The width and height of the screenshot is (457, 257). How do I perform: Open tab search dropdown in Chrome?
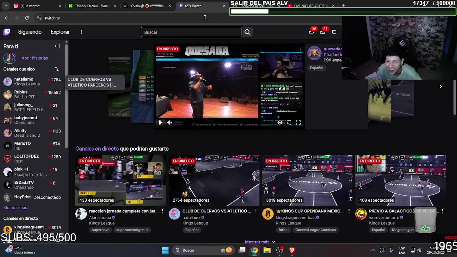(5, 6)
